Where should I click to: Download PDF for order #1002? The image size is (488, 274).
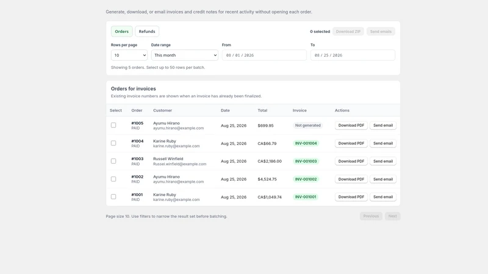point(351,179)
